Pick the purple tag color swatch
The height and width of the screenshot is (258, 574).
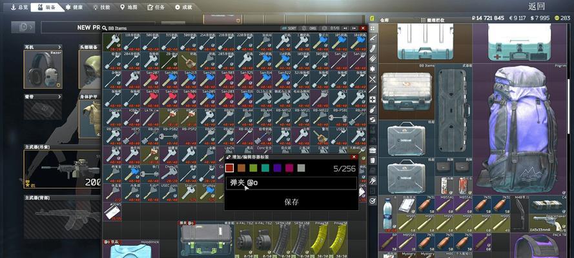(x=277, y=168)
